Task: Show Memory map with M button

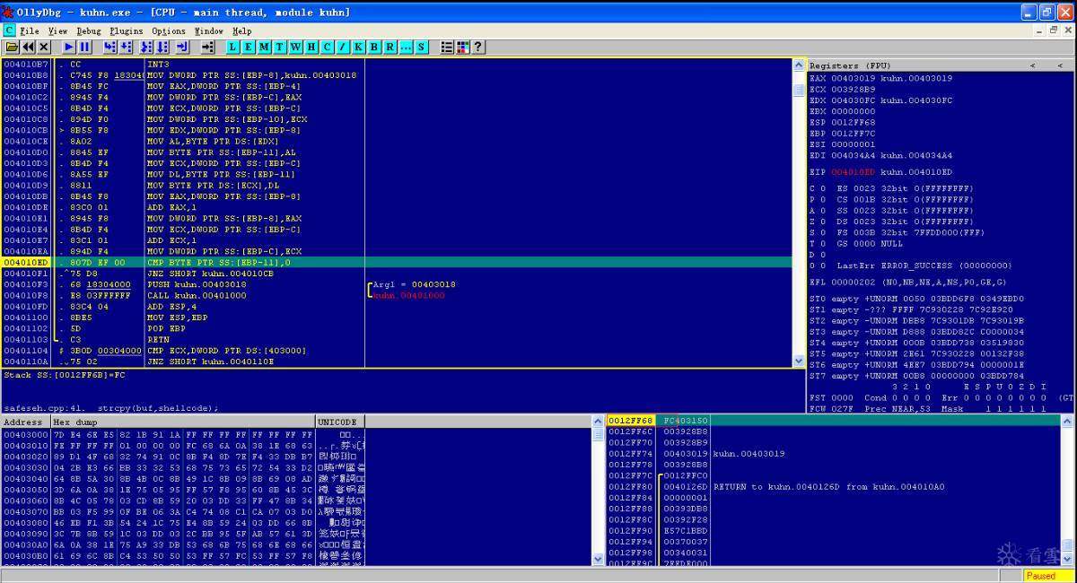Action: pyautogui.click(x=264, y=47)
